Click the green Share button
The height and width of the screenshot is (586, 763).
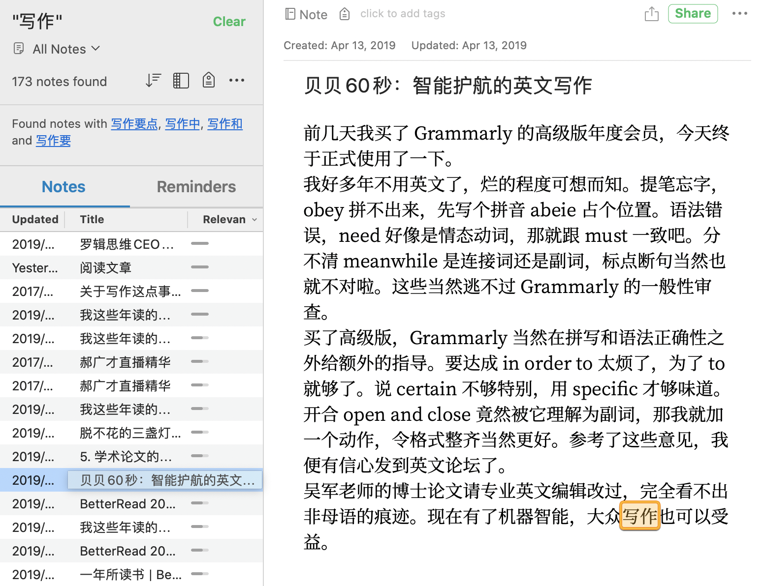693,13
